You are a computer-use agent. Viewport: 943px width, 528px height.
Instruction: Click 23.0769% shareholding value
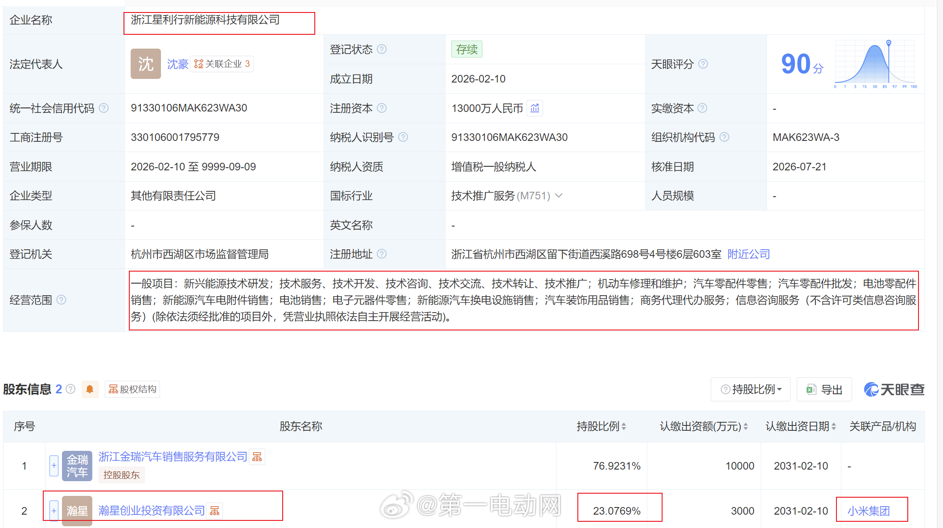tap(617, 511)
